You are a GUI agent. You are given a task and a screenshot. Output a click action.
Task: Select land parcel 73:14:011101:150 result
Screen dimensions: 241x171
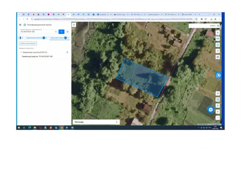click(37, 57)
